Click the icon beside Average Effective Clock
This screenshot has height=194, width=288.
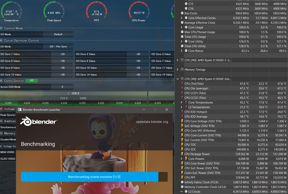click(x=182, y=22)
